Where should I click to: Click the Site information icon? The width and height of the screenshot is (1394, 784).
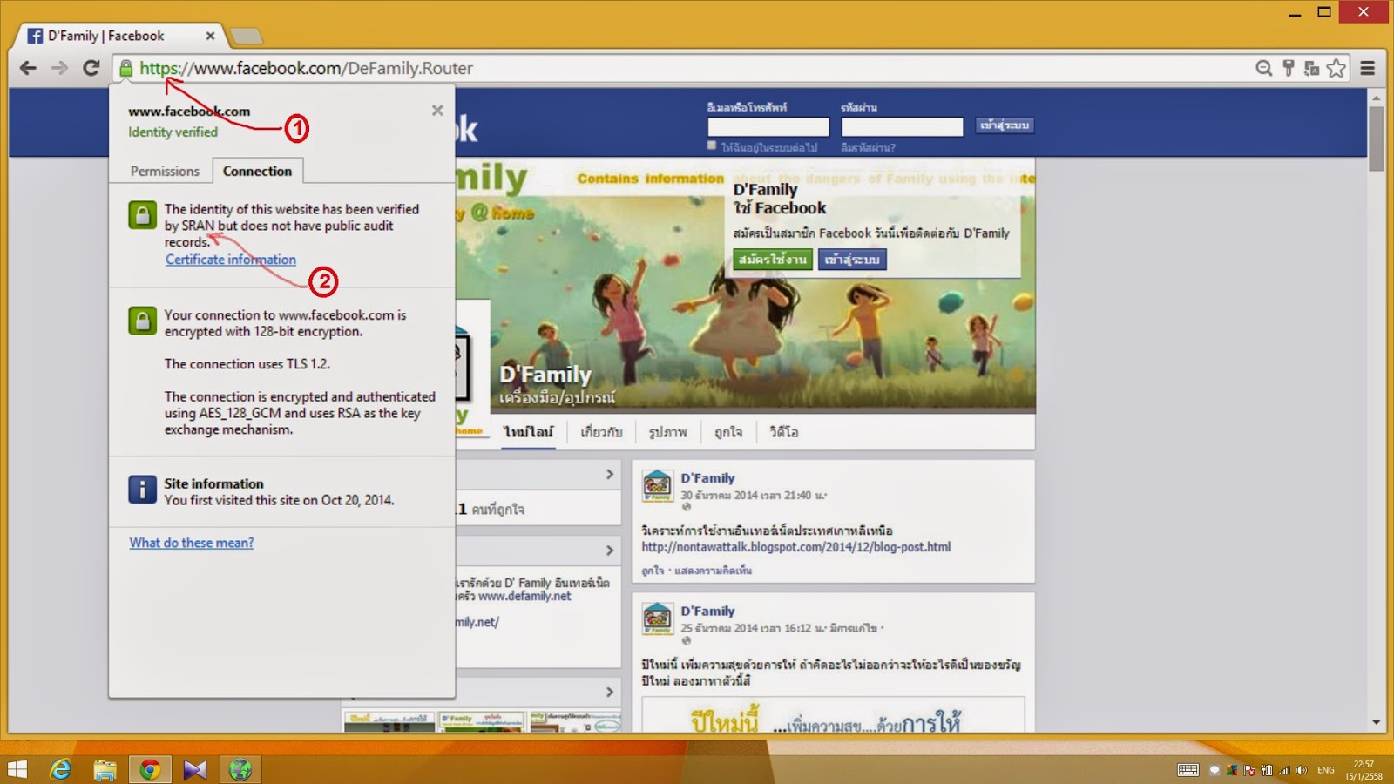142,490
